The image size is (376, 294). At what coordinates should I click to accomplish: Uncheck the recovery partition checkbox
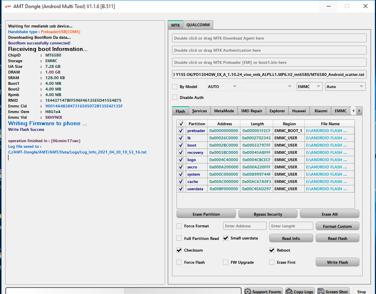tap(181, 152)
